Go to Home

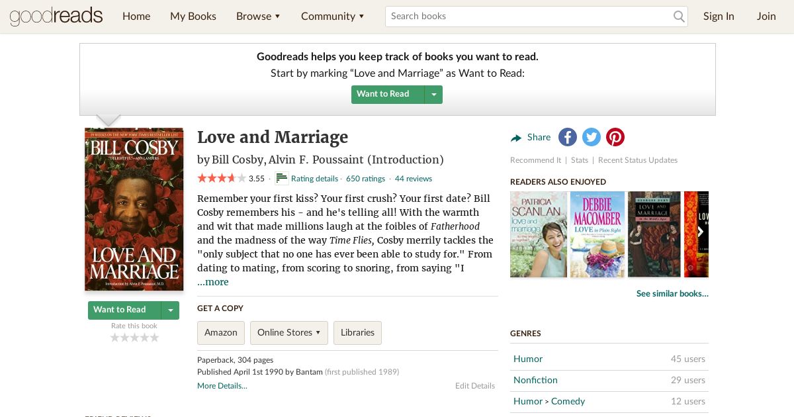coord(136,17)
